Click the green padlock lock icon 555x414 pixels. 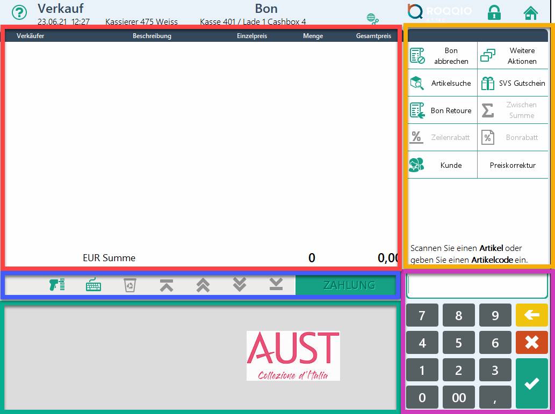(494, 12)
